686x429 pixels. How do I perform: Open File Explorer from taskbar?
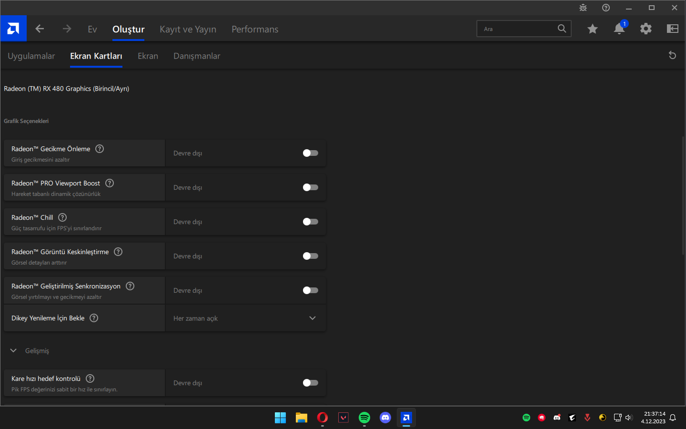[x=302, y=418]
